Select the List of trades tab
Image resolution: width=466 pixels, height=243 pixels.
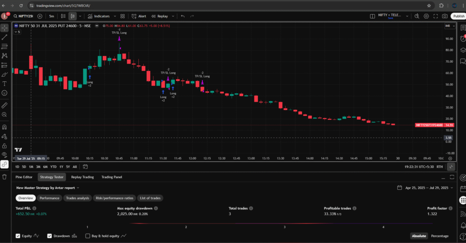click(x=150, y=198)
